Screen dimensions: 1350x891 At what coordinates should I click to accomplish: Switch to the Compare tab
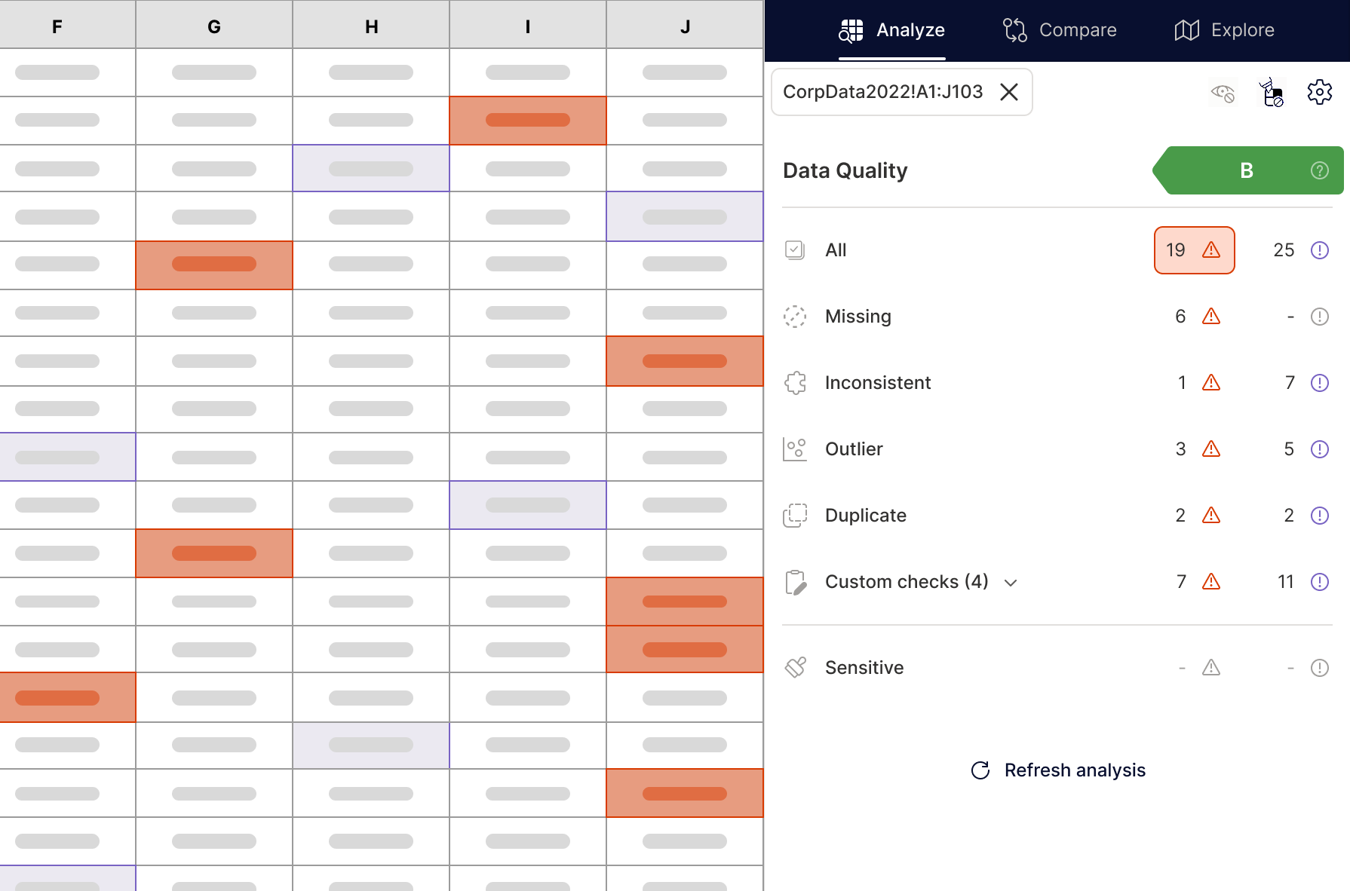pos(1059,30)
